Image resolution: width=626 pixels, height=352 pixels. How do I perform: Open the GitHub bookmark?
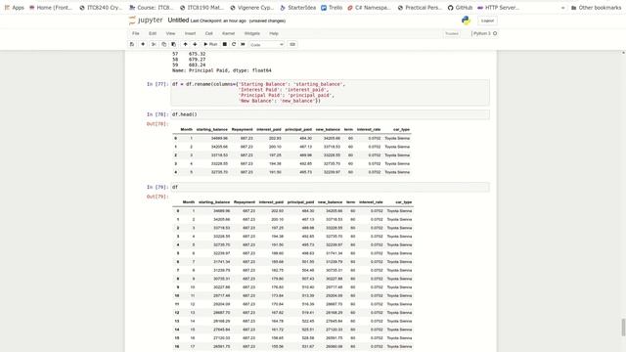click(460, 8)
